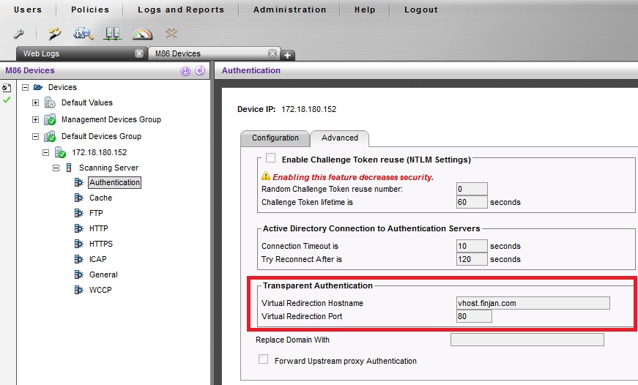
Task: Enable Challenge Token reuse checkbox
Action: click(271, 159)
